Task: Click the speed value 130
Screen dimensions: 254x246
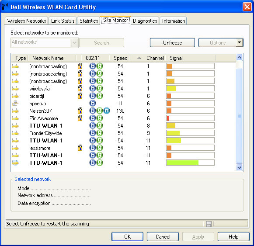Action: click(120, 111)
